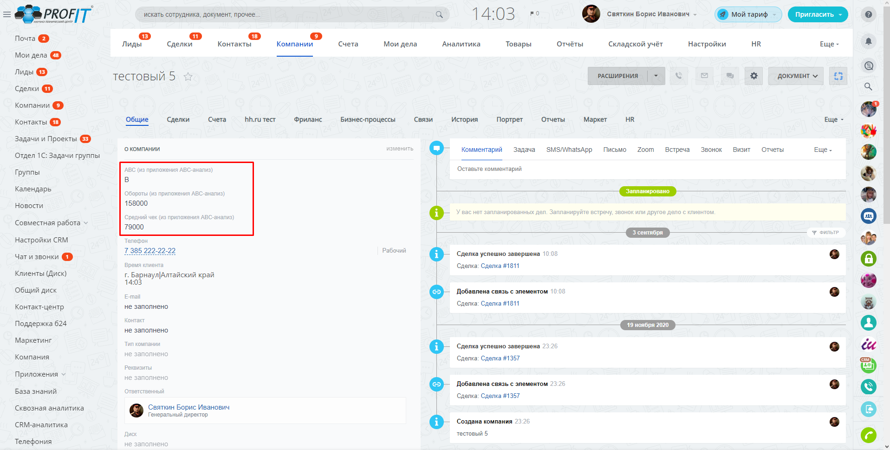The width and height of the screenshot is (890, 450).
Task: Click the blue sync arrows icon
Action: 838,76
